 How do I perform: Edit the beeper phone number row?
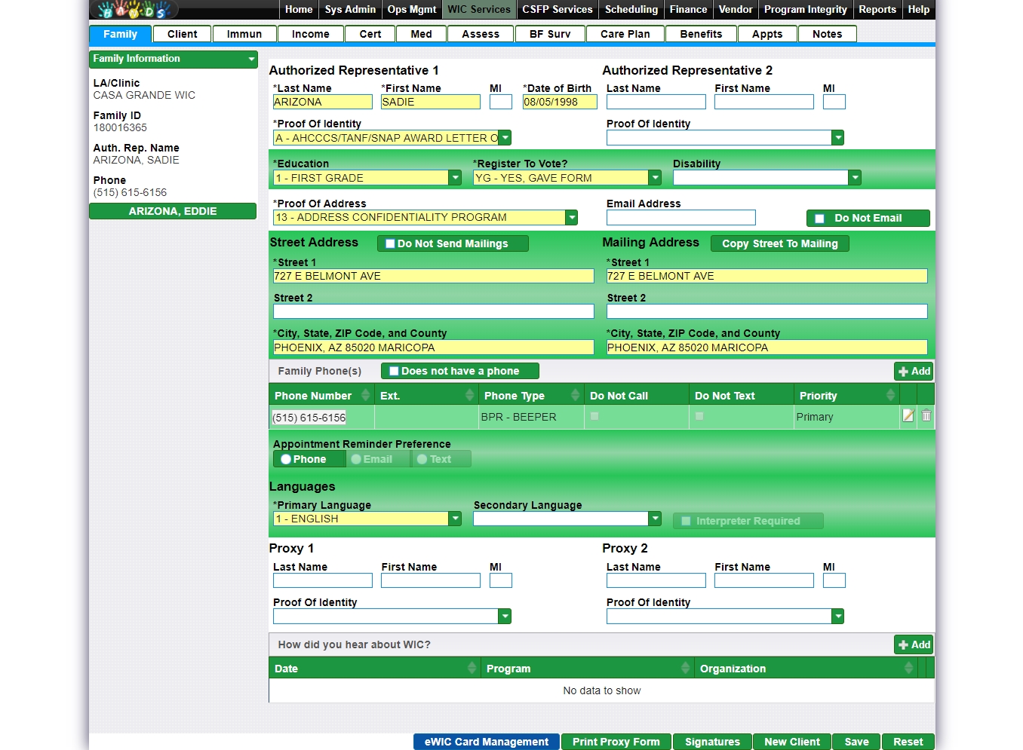click(908, 416)
